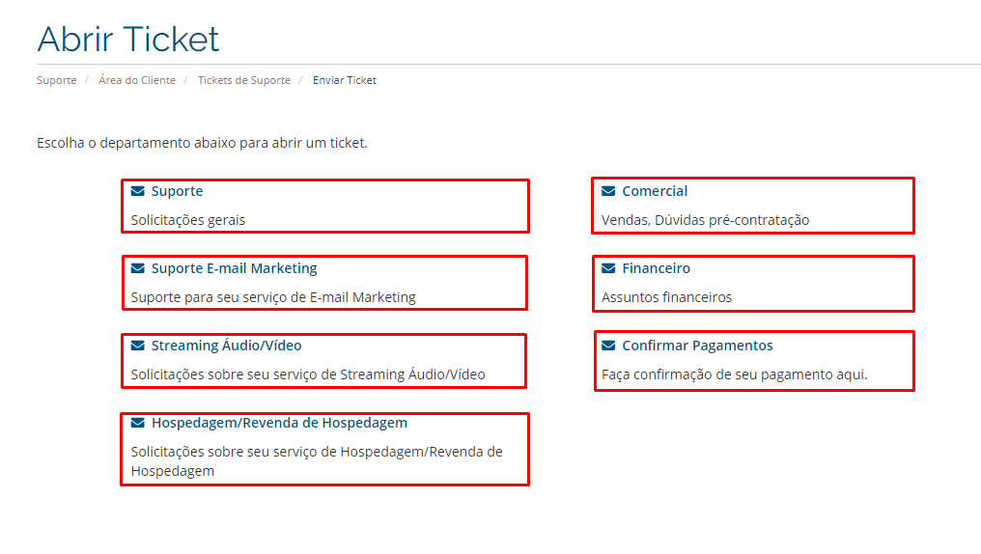This screenshot has height=554, width=981.
Task: Go to Suporte in the breadcrumb
Action: 56,80
